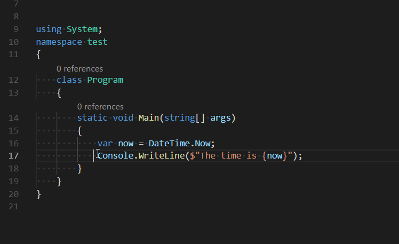Place cursor on the test namespace name
Screen dimensions: 399x244
click(x=98, y=42)
